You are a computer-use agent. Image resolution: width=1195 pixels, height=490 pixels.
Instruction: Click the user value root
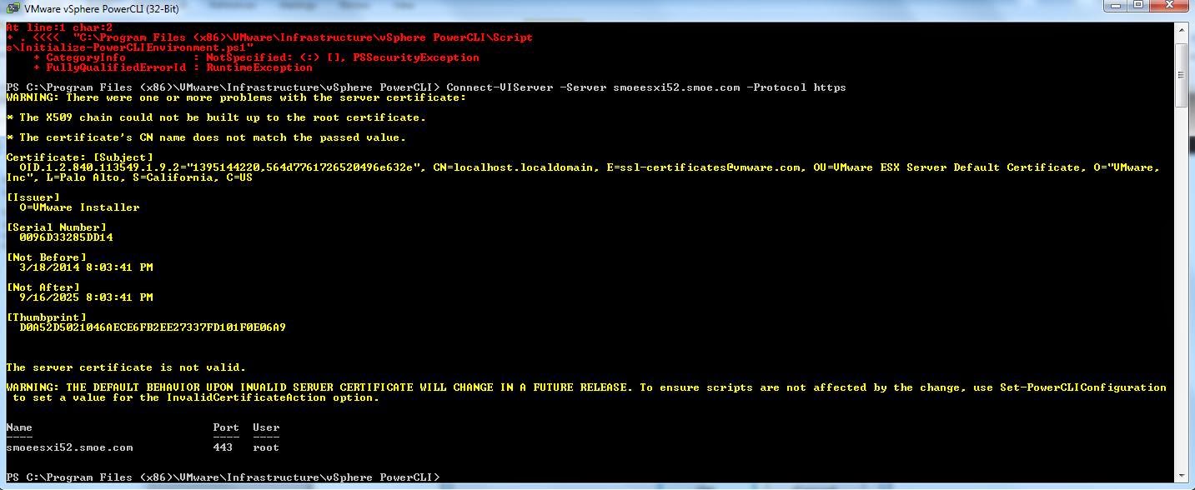click(x=266, y=447)
